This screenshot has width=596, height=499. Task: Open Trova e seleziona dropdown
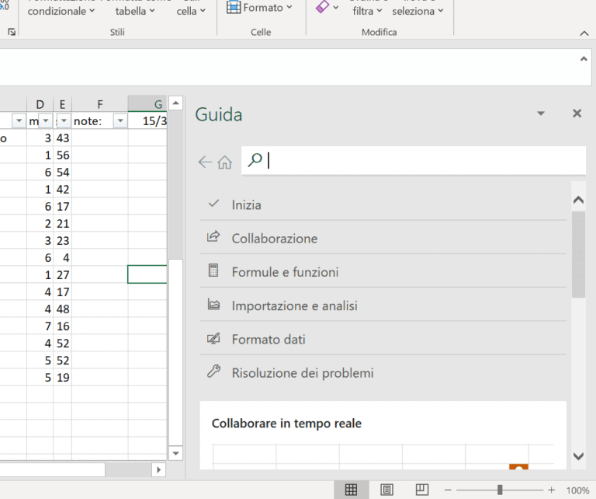click(x=418, y=11)
